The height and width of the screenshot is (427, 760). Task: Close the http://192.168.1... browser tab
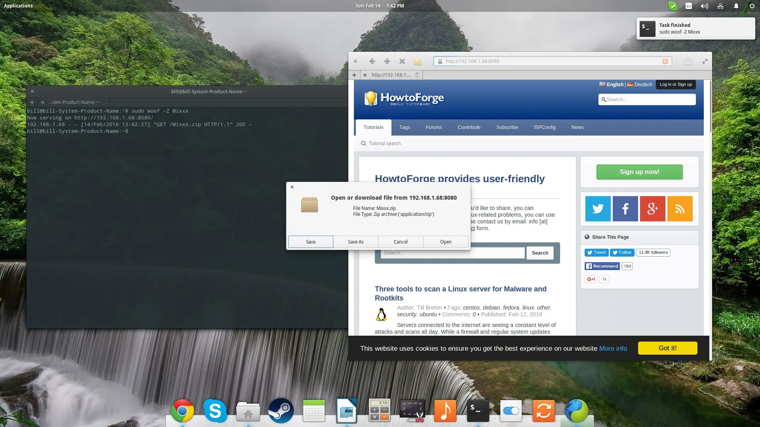(365, 75)
